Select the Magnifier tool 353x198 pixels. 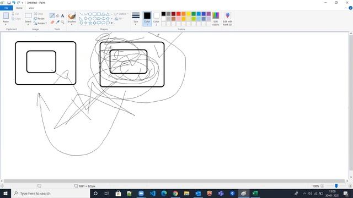coord(62,22)
